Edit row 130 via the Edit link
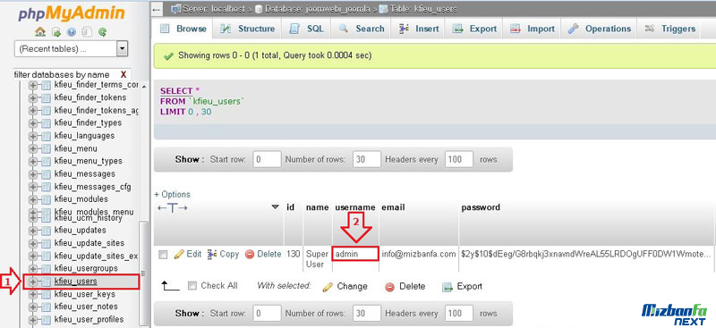The height and width of the screenshot is (328, 716). 188,254
